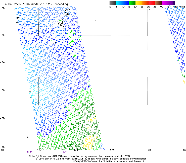Viewport: 186px width, 163px height.
Task: Click the brown 35–40 knots color segment
Action: (x=158, y=3)
